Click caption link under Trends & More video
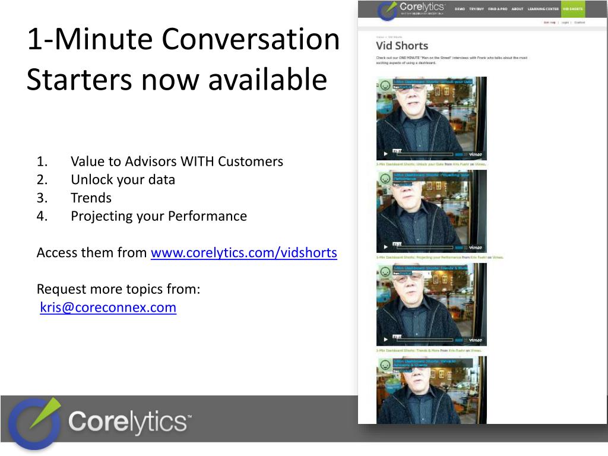 tap(408, 350)
